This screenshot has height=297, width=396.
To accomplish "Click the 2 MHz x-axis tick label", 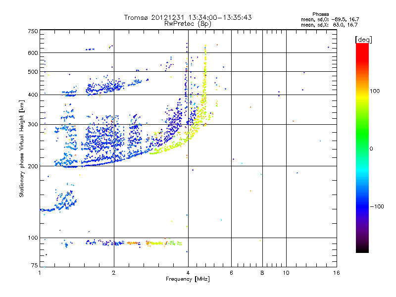I will tap(114, 273).
